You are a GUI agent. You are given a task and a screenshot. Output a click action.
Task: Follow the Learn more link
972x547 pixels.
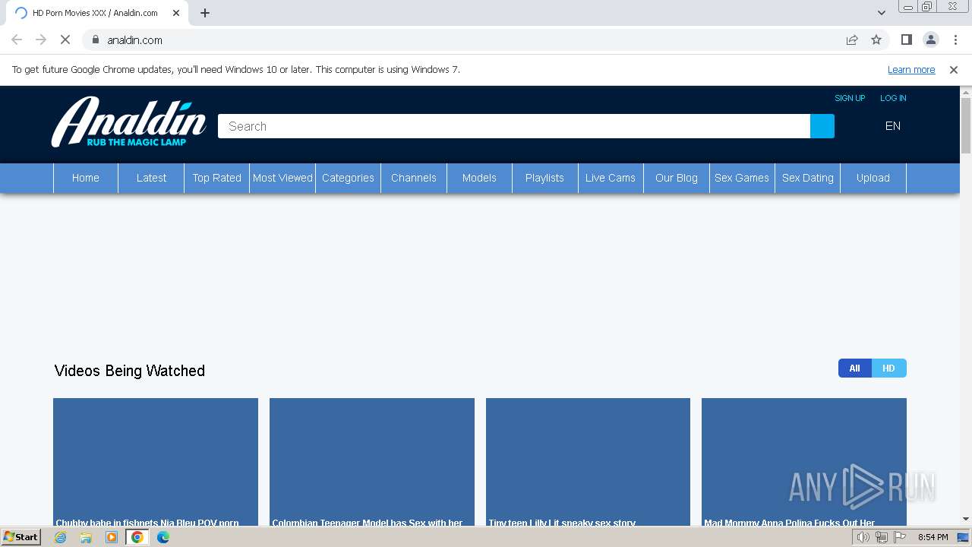911,70
